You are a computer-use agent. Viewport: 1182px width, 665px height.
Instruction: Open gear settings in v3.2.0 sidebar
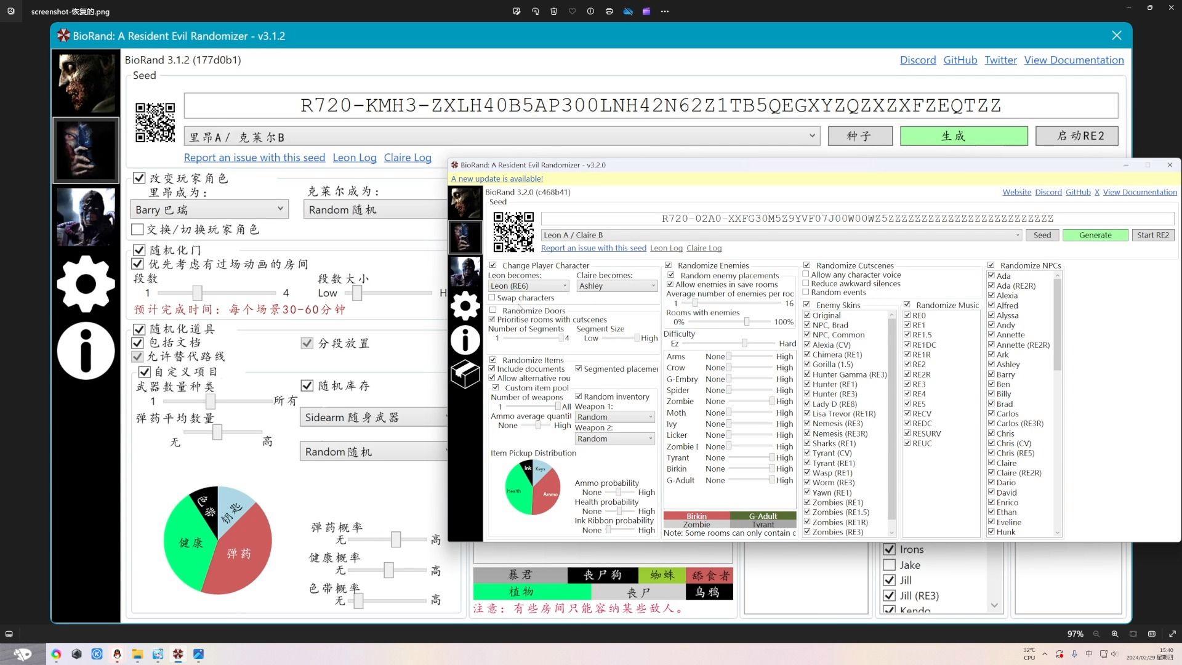coord(465,306)
